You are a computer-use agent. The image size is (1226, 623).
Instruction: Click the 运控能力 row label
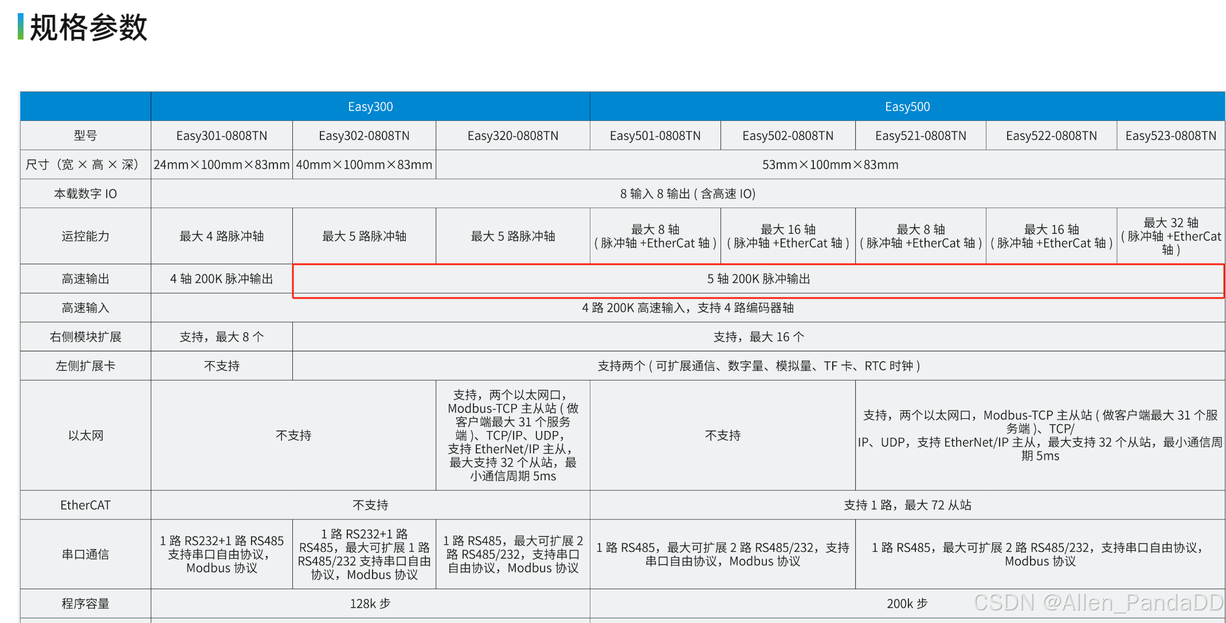click(85, 236)
